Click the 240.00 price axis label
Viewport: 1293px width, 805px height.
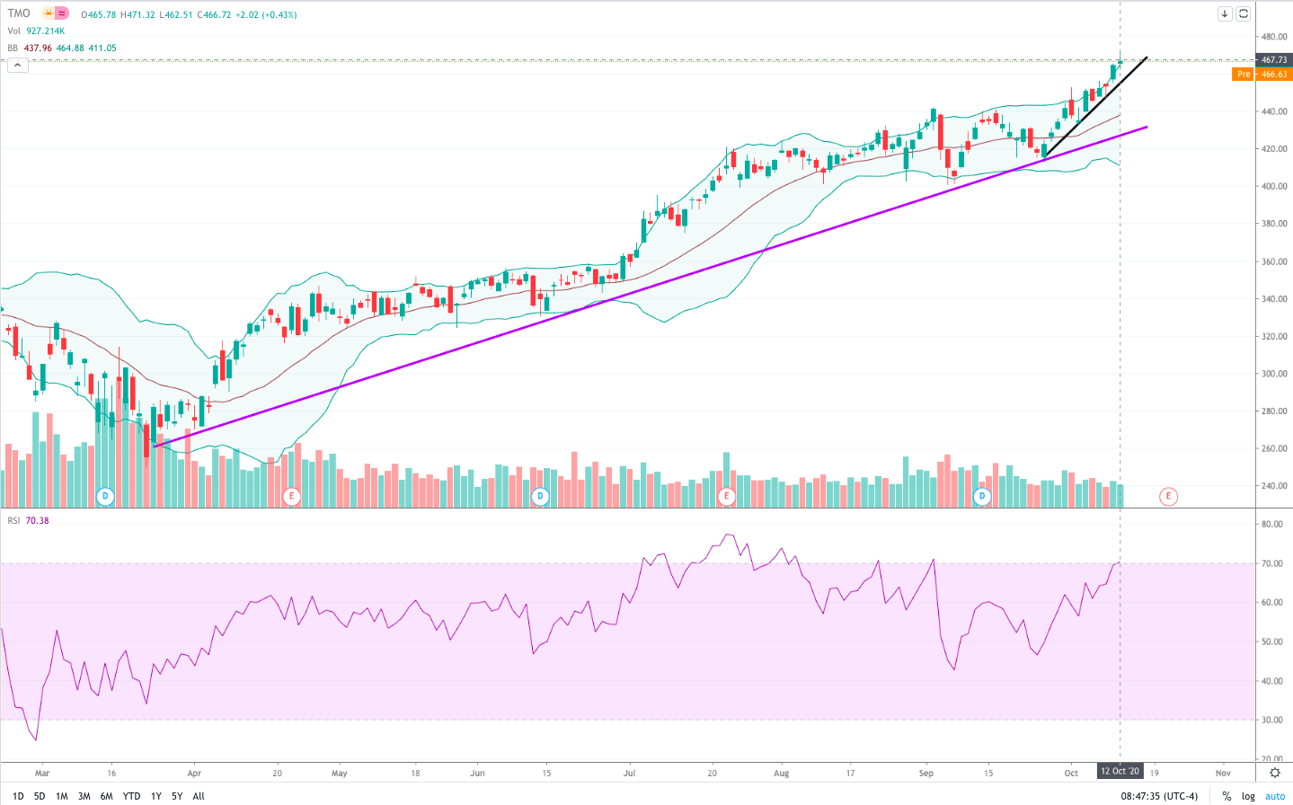[1274, 486]
